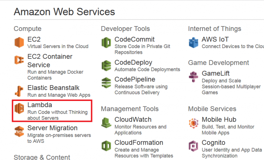The height and width of the screenshot is (160, 264).
Task: Click 'Virtual Servers in the Cloud' text
Action: pyautogui.click(x=58, y=46)
